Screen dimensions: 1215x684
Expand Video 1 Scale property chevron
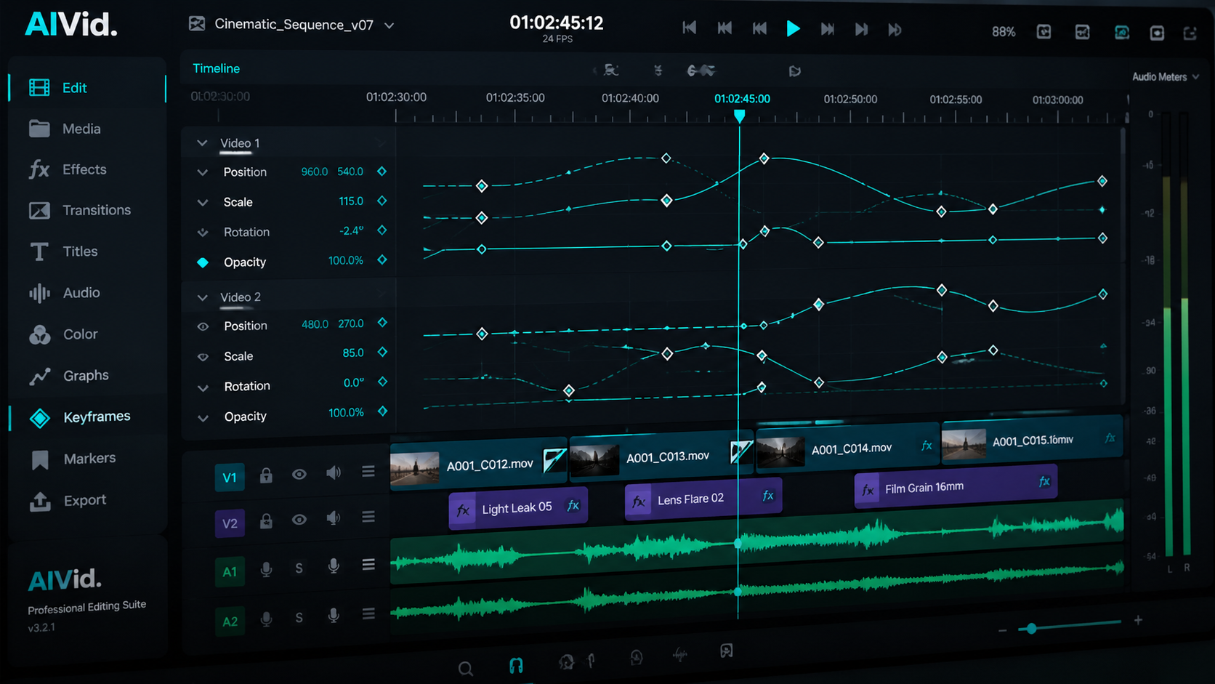pos(203,202)
